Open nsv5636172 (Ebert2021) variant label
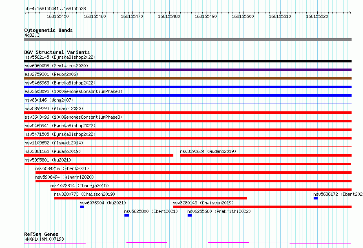 click(338, 194)
